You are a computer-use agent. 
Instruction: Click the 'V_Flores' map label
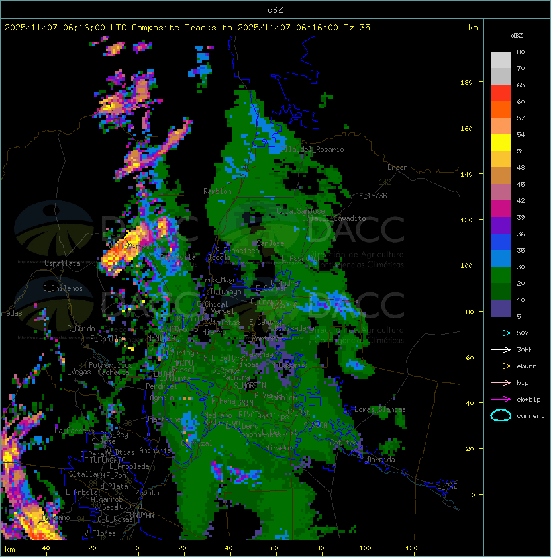coord(100,533)
